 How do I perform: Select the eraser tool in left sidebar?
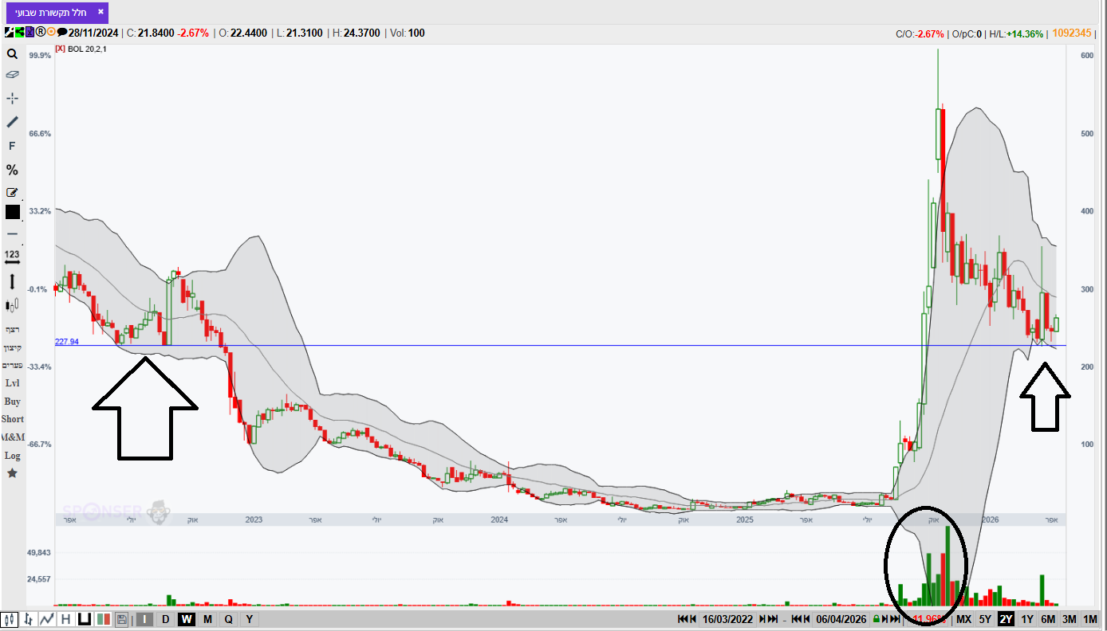(x=12, y=74)
